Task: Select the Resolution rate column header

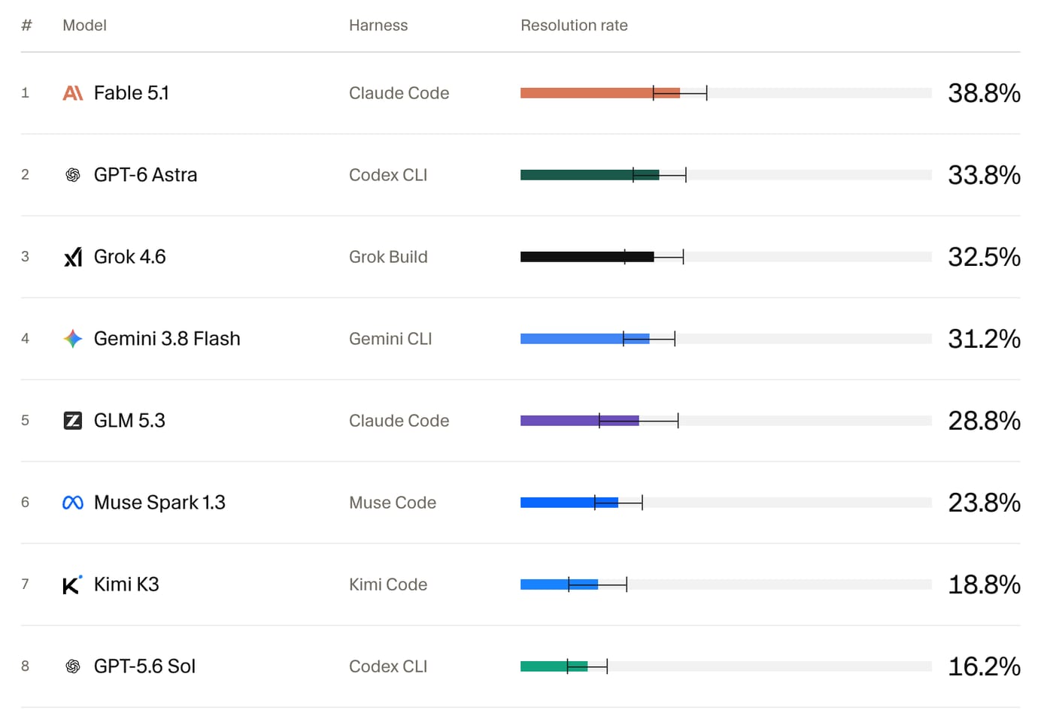Action: 574,26
